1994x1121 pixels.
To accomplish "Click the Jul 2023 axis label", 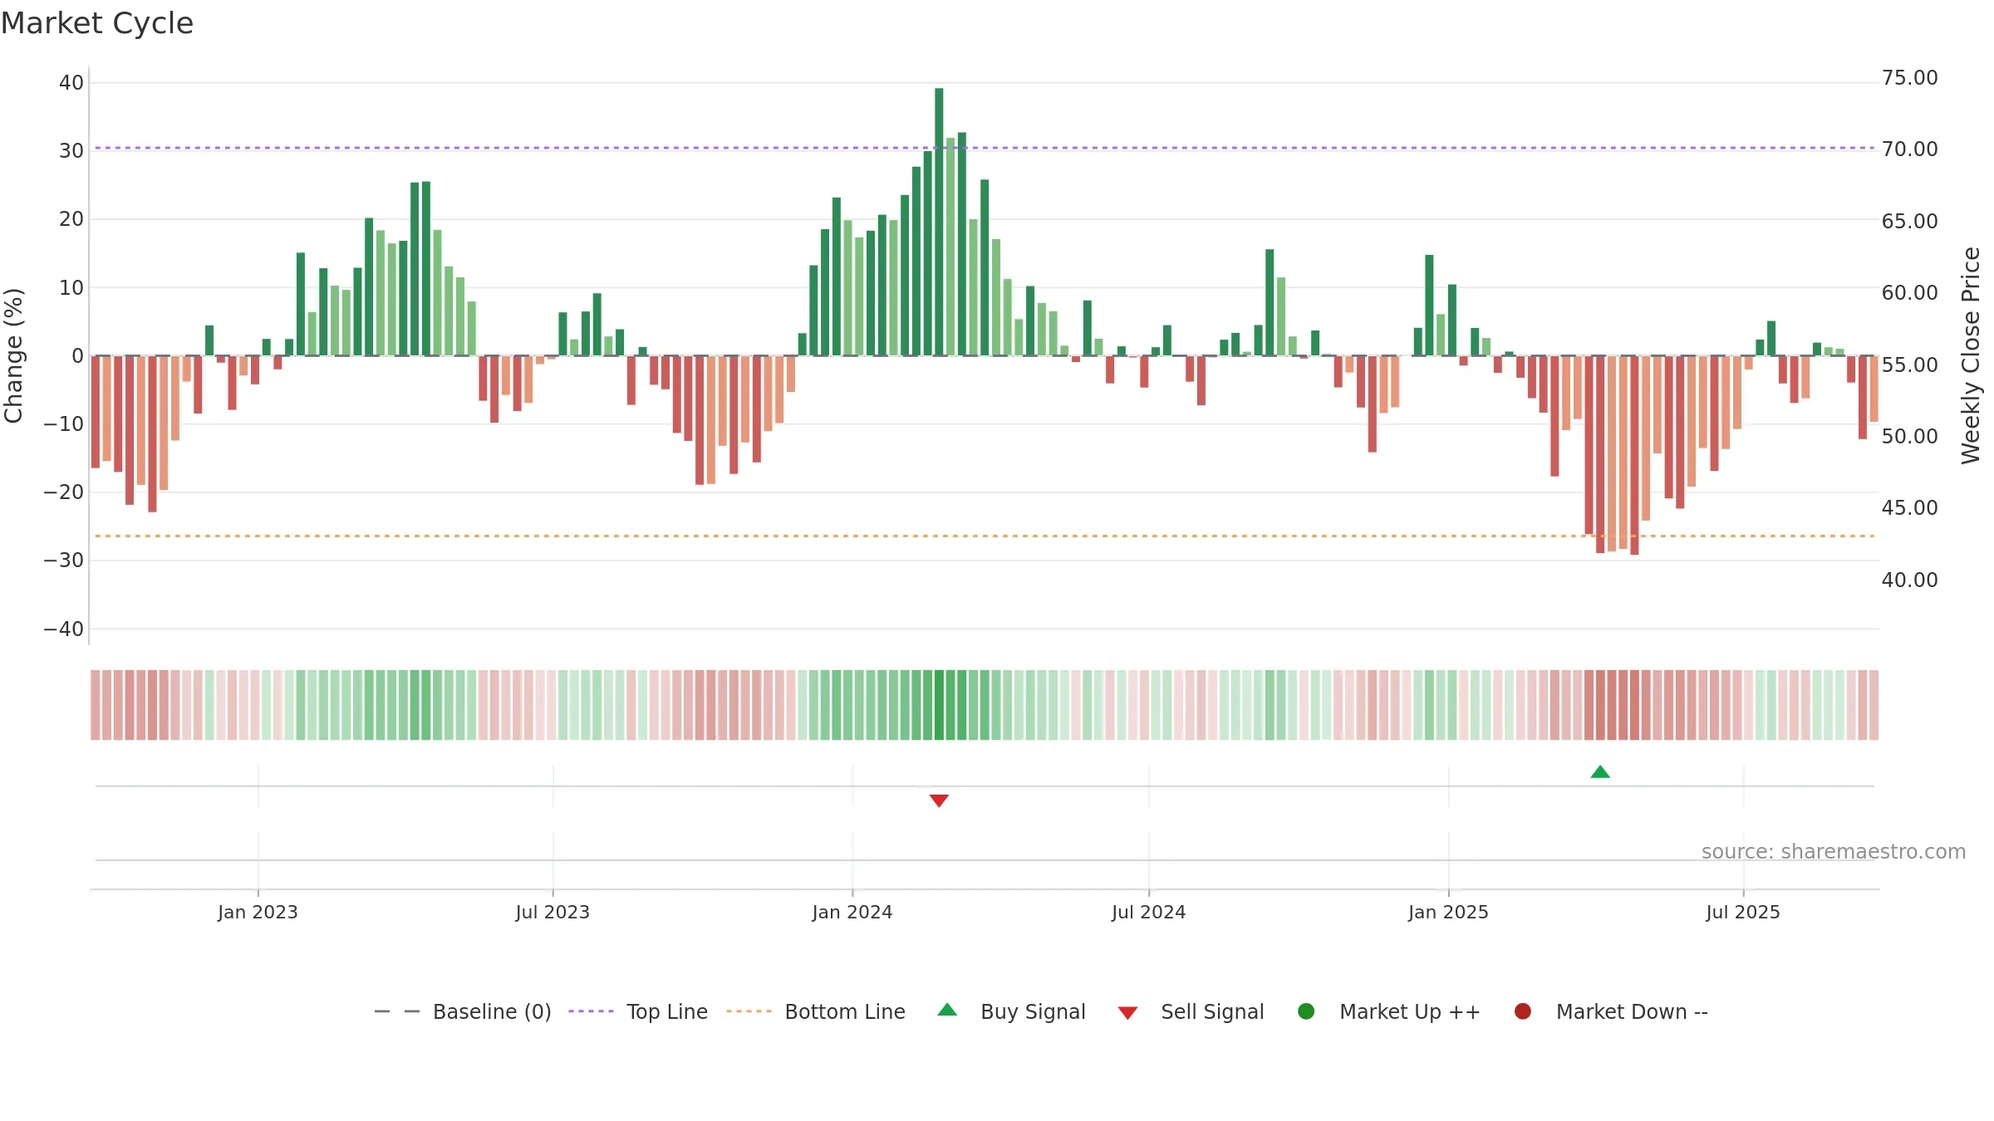I will 553,912.
